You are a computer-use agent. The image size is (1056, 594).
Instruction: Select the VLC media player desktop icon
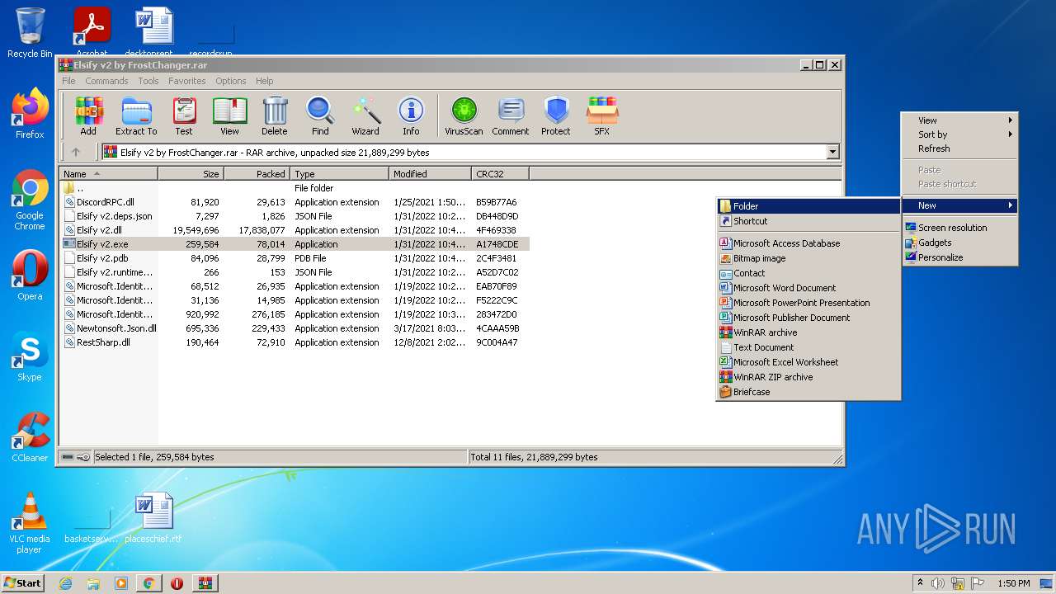pyautogui.click(x=30, y=522)
